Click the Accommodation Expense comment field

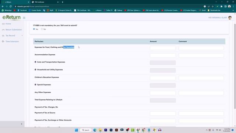pos(201,55)
